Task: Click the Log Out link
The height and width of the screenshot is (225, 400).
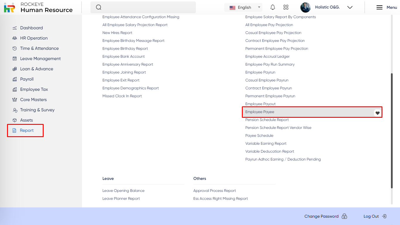Action: [371, 216]
